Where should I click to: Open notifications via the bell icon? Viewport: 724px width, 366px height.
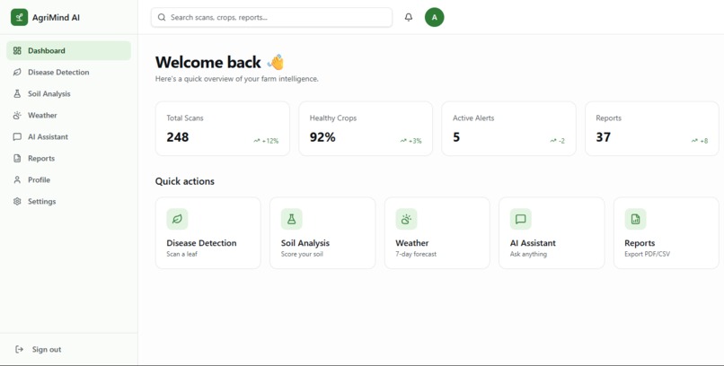[409, 18]
